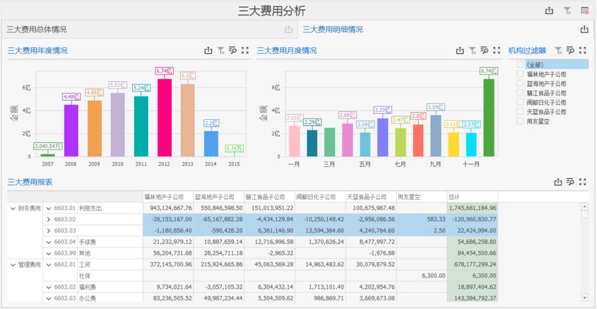
Task: Click the 骊江食品子公司 column header
Action: 269,197
